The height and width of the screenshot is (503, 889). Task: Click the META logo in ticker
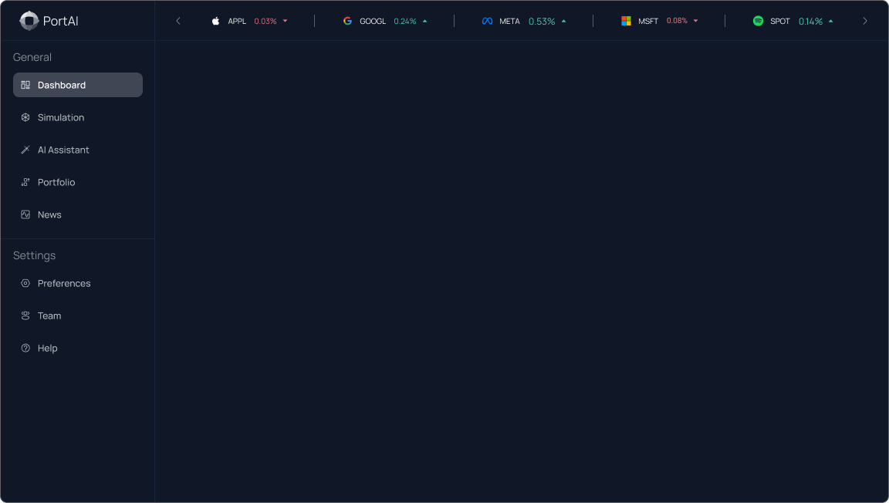(x=487, y=21)
